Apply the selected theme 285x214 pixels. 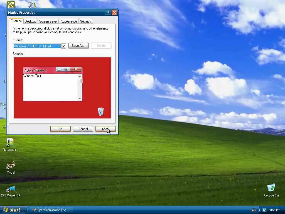pos(105,129)
